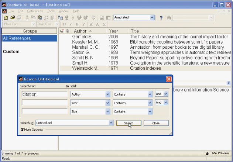Select All References in the Groups panel
This screenshot has height=162, width=233.
(30, 38)
